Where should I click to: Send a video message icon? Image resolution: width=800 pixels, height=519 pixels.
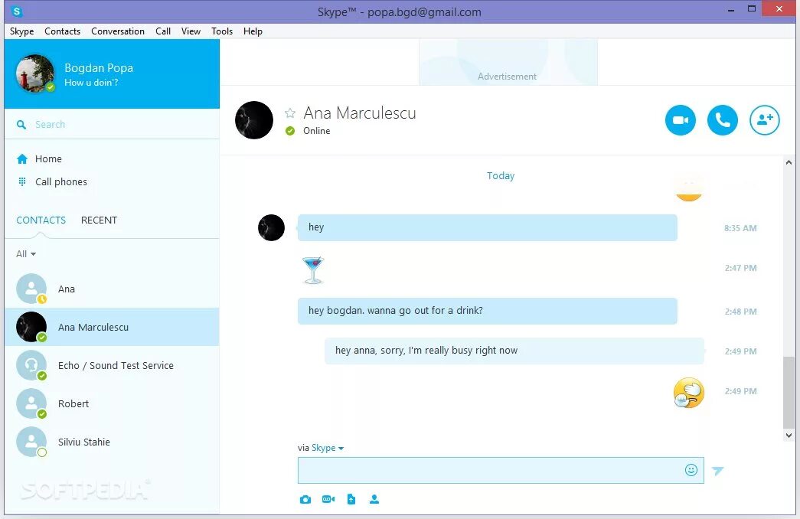328,499
